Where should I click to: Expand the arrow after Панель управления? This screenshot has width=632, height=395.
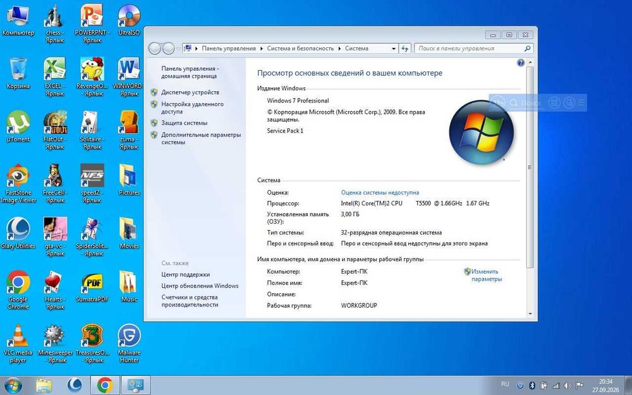pos(261,49)
